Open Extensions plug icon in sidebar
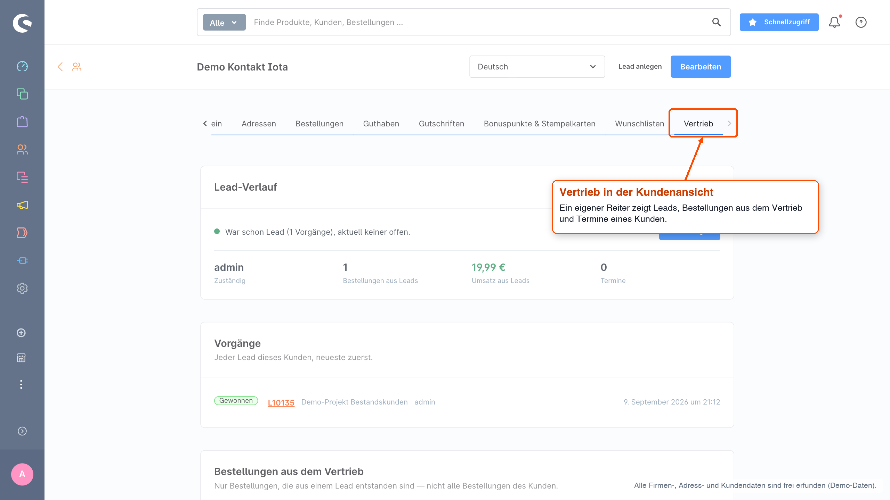The height and width of the screenshot is (500, 890). tap(22, 261)
